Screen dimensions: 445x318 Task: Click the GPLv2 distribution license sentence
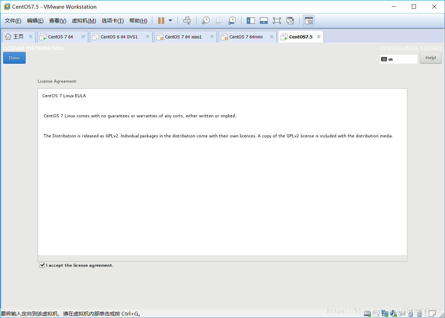[218, 136]
